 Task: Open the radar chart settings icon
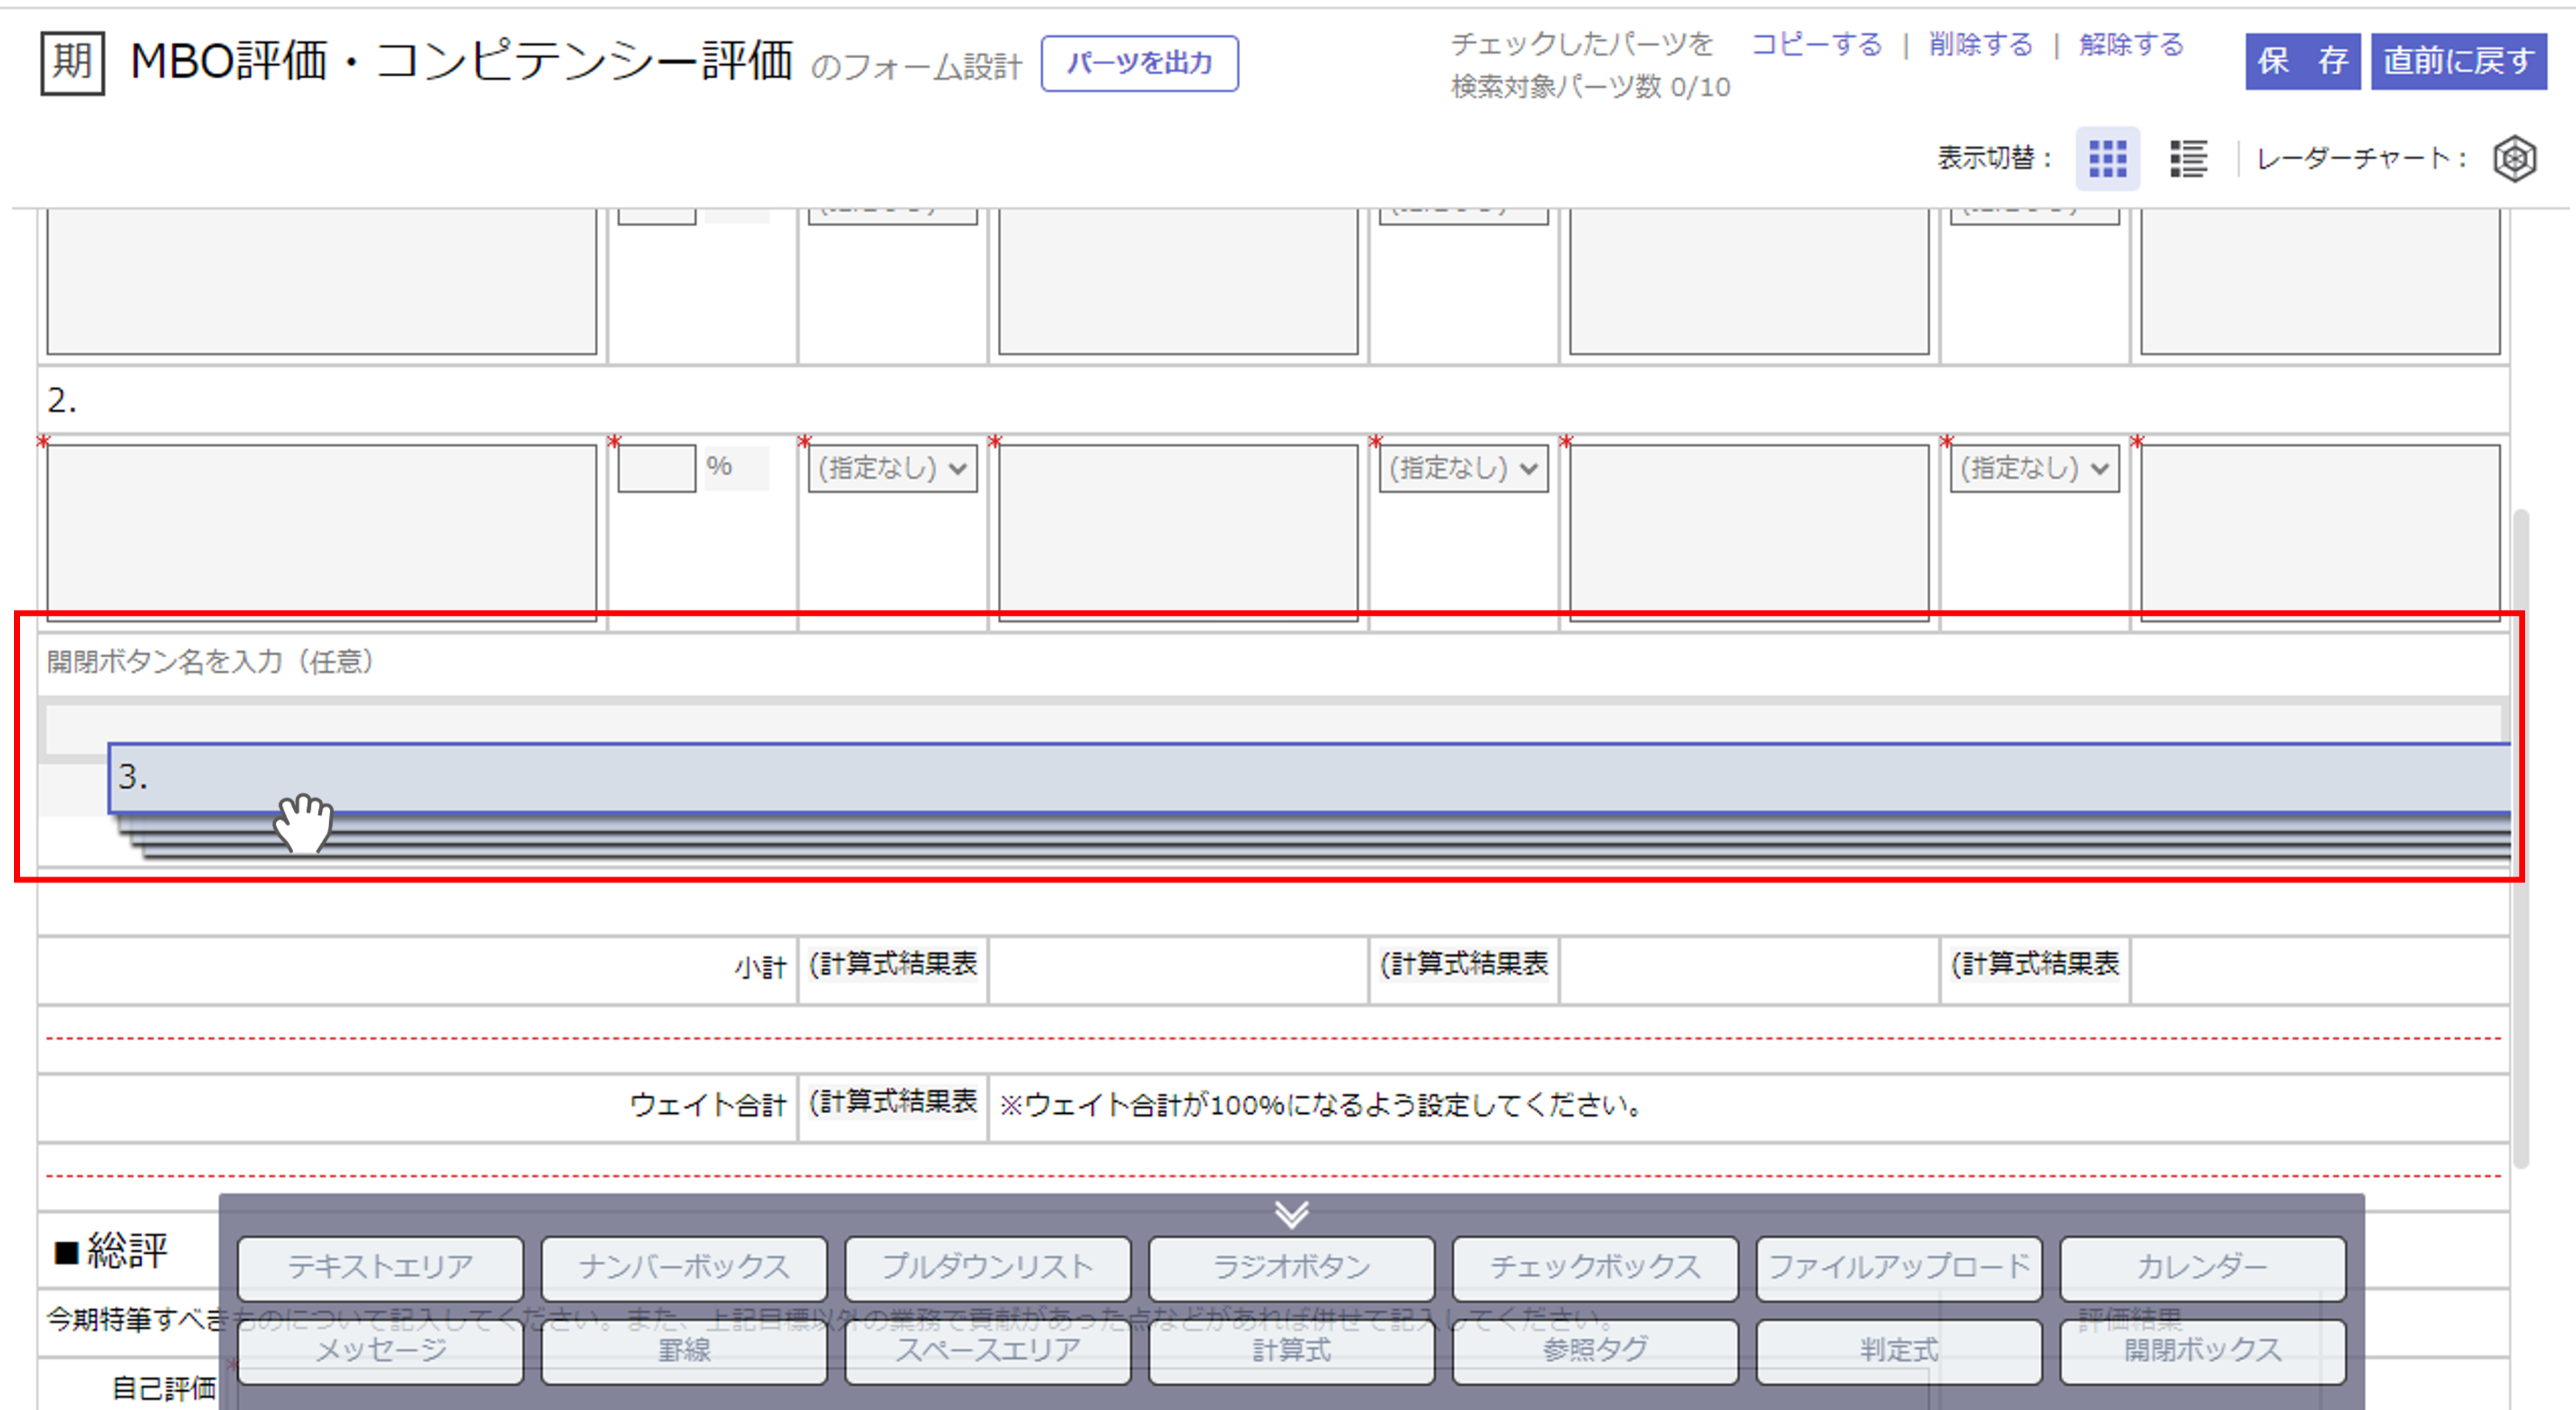coord(2516,158)
